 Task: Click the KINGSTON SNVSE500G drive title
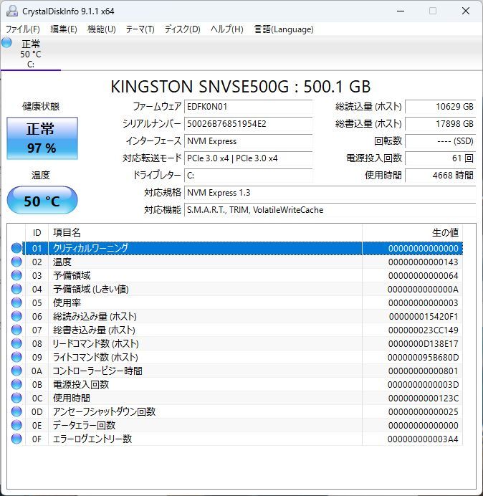tap(240, 86)
